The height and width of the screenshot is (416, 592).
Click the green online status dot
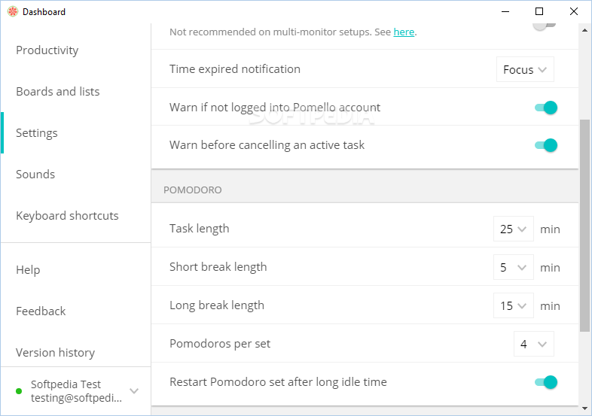pos(19,391)
